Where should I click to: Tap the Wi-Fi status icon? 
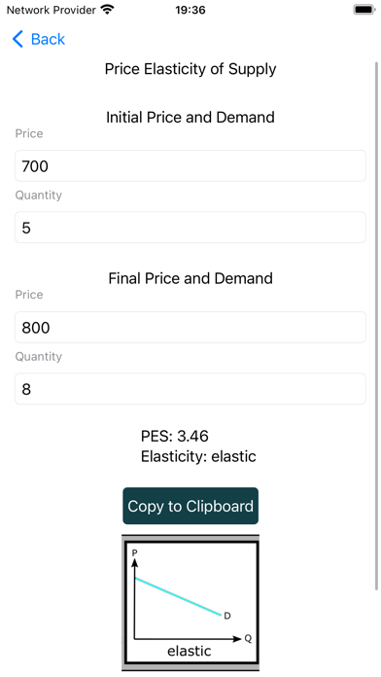point(107,10)
